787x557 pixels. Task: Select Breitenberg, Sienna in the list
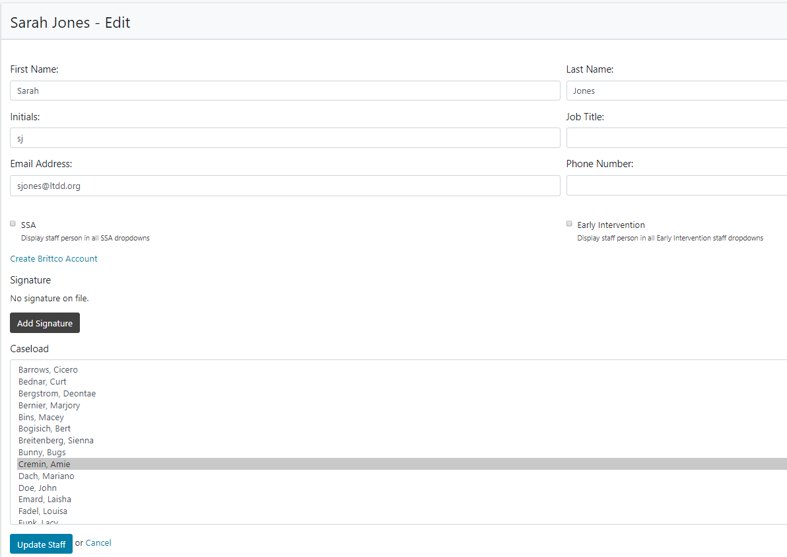click(56, 441)
